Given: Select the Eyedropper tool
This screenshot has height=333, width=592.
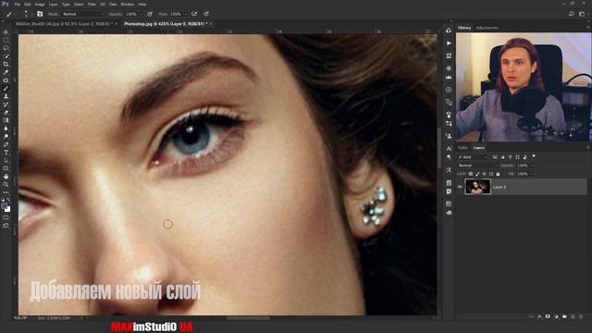Looking at the screenshot, I should pos(6,72).
